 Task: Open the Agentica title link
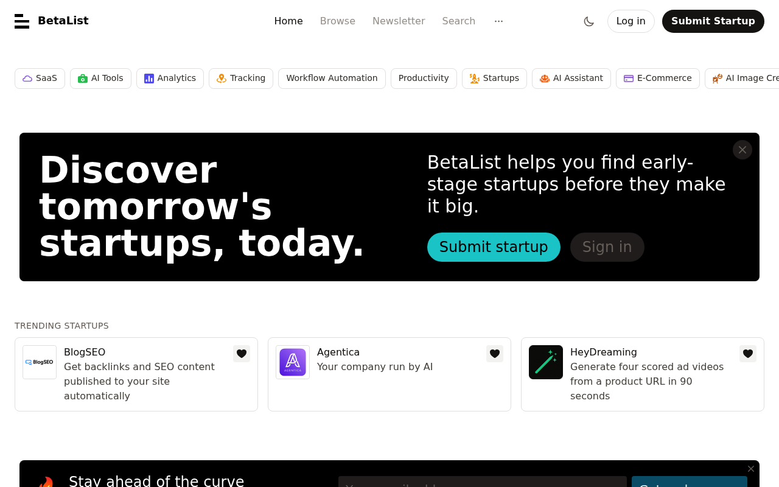338,352
